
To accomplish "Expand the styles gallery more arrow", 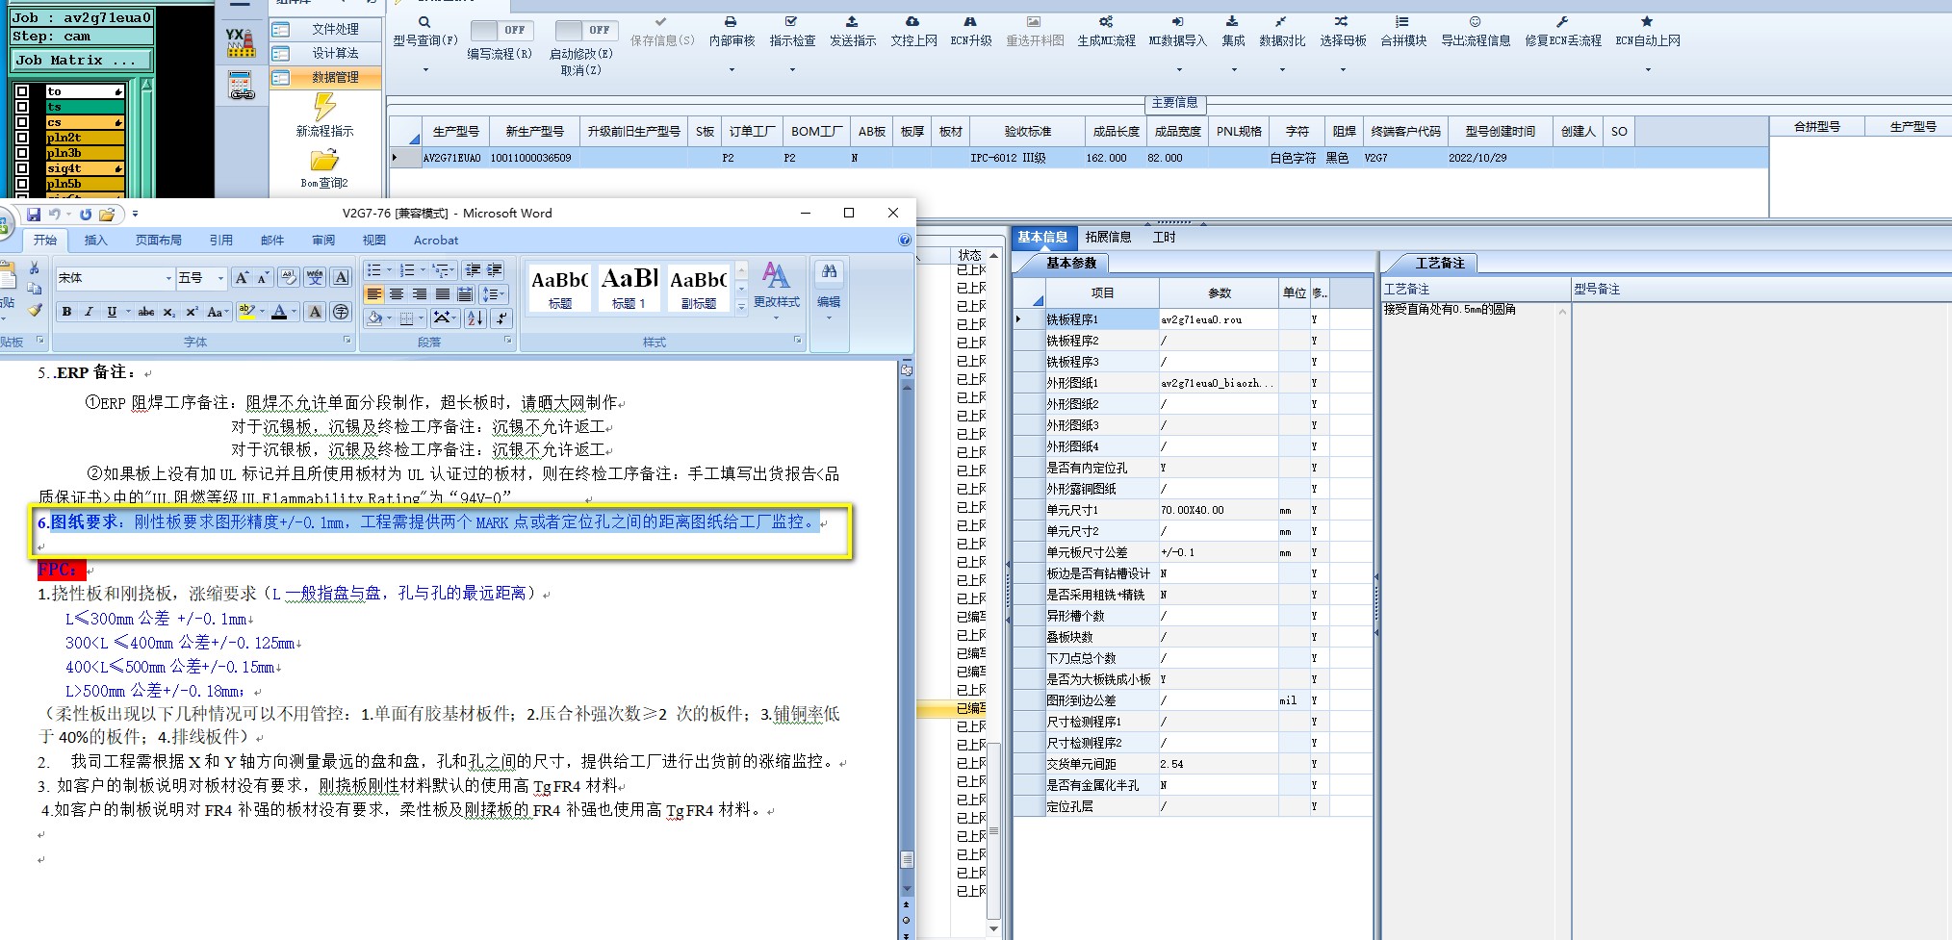I will [741, 307].
